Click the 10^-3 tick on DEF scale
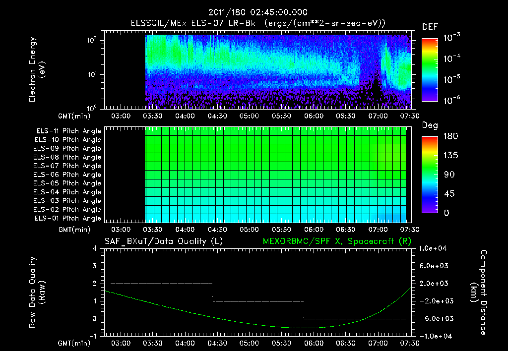The image size is (508, 351). coord(451,37)
